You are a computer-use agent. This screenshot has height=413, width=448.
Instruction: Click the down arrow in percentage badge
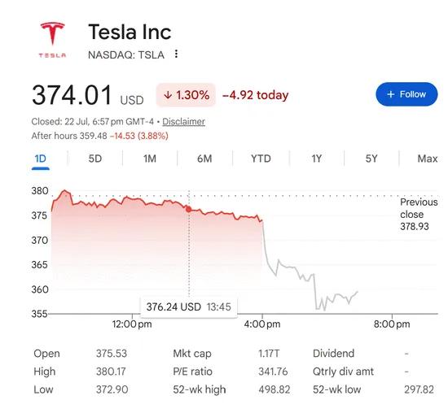coord(168,95)
